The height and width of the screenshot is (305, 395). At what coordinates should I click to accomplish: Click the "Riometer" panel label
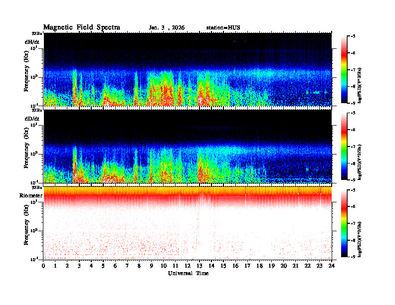tap(31, 195)
